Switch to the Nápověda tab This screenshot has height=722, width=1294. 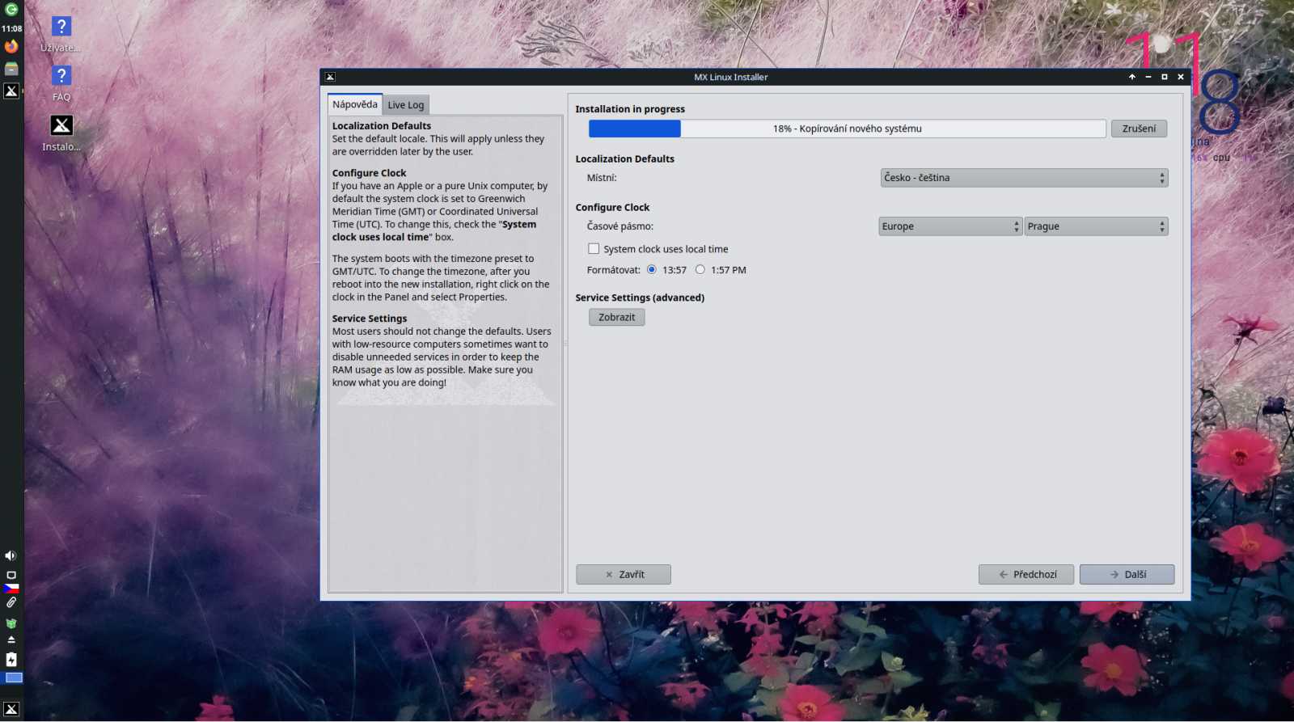tap(355, 104)
